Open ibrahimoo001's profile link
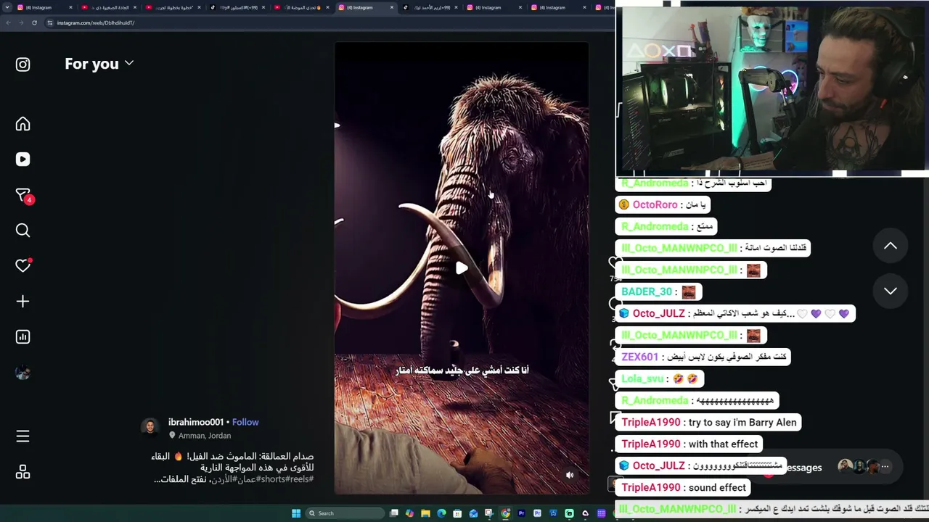This screenshot has height=522, width=929. click(196, 422)
